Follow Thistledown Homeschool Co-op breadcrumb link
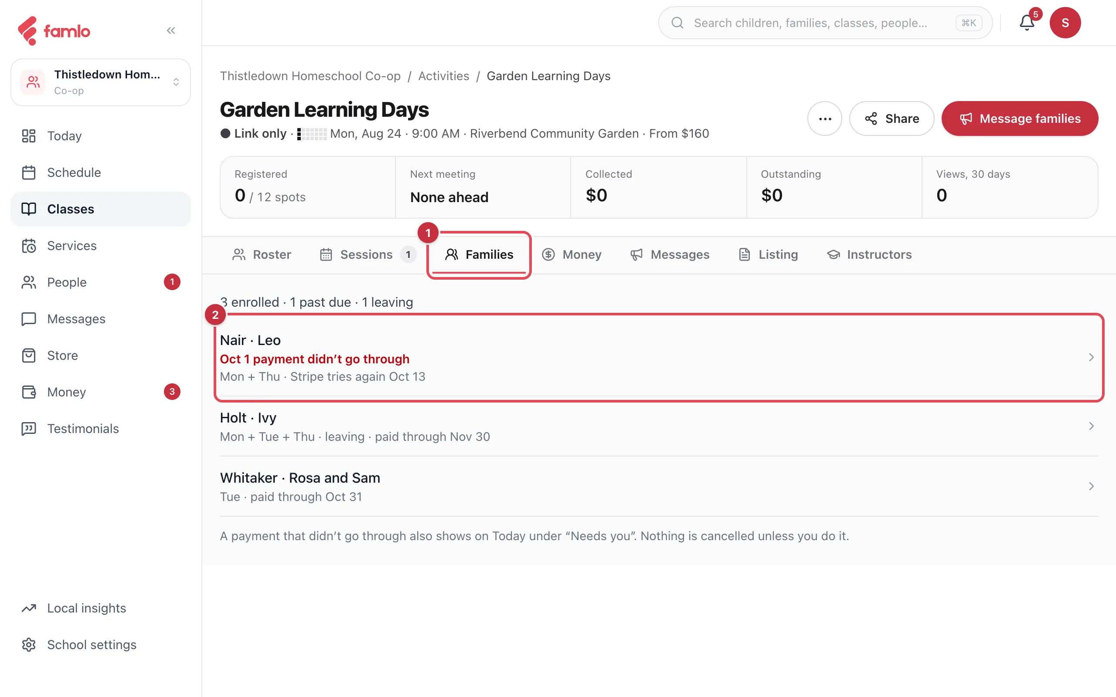1116x697 pixels. 310,76
